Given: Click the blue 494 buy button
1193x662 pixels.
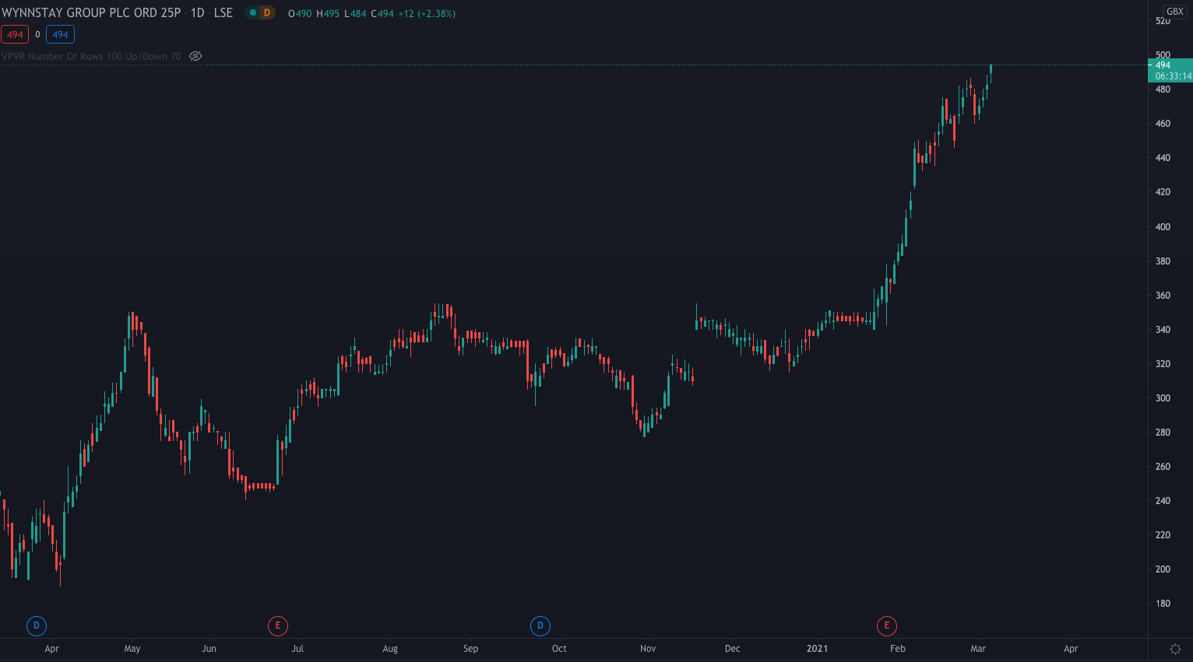Looking at the screenshot, I should click(60, 34).
